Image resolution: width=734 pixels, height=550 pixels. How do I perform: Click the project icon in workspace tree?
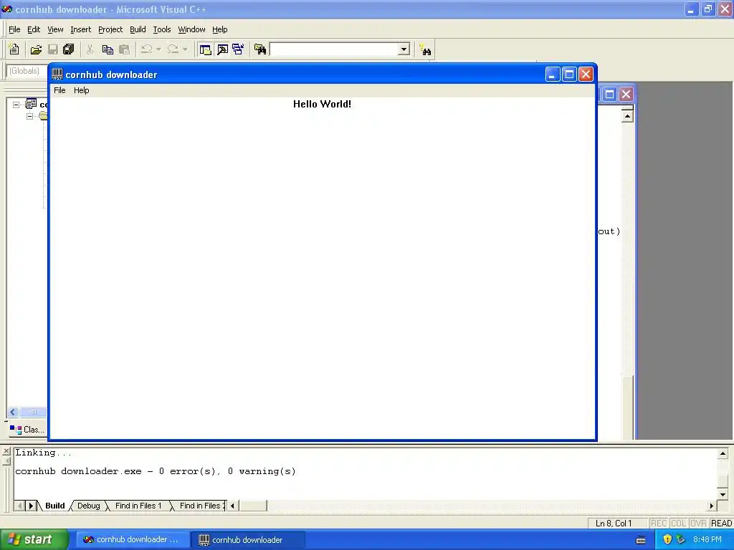pyautogui.click(x=31, y=104)
